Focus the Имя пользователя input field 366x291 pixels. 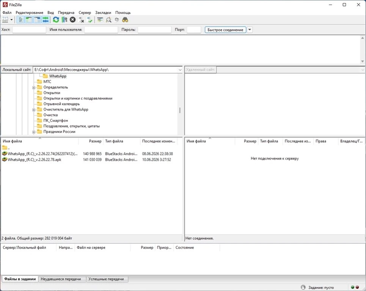101,30
